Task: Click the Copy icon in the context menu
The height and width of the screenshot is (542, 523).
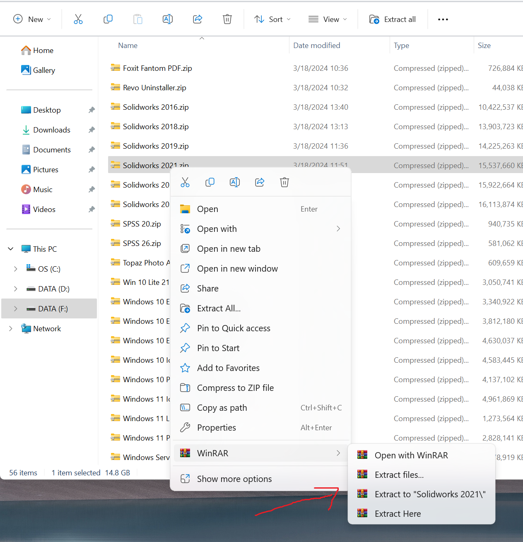Action: coord(210,182)
